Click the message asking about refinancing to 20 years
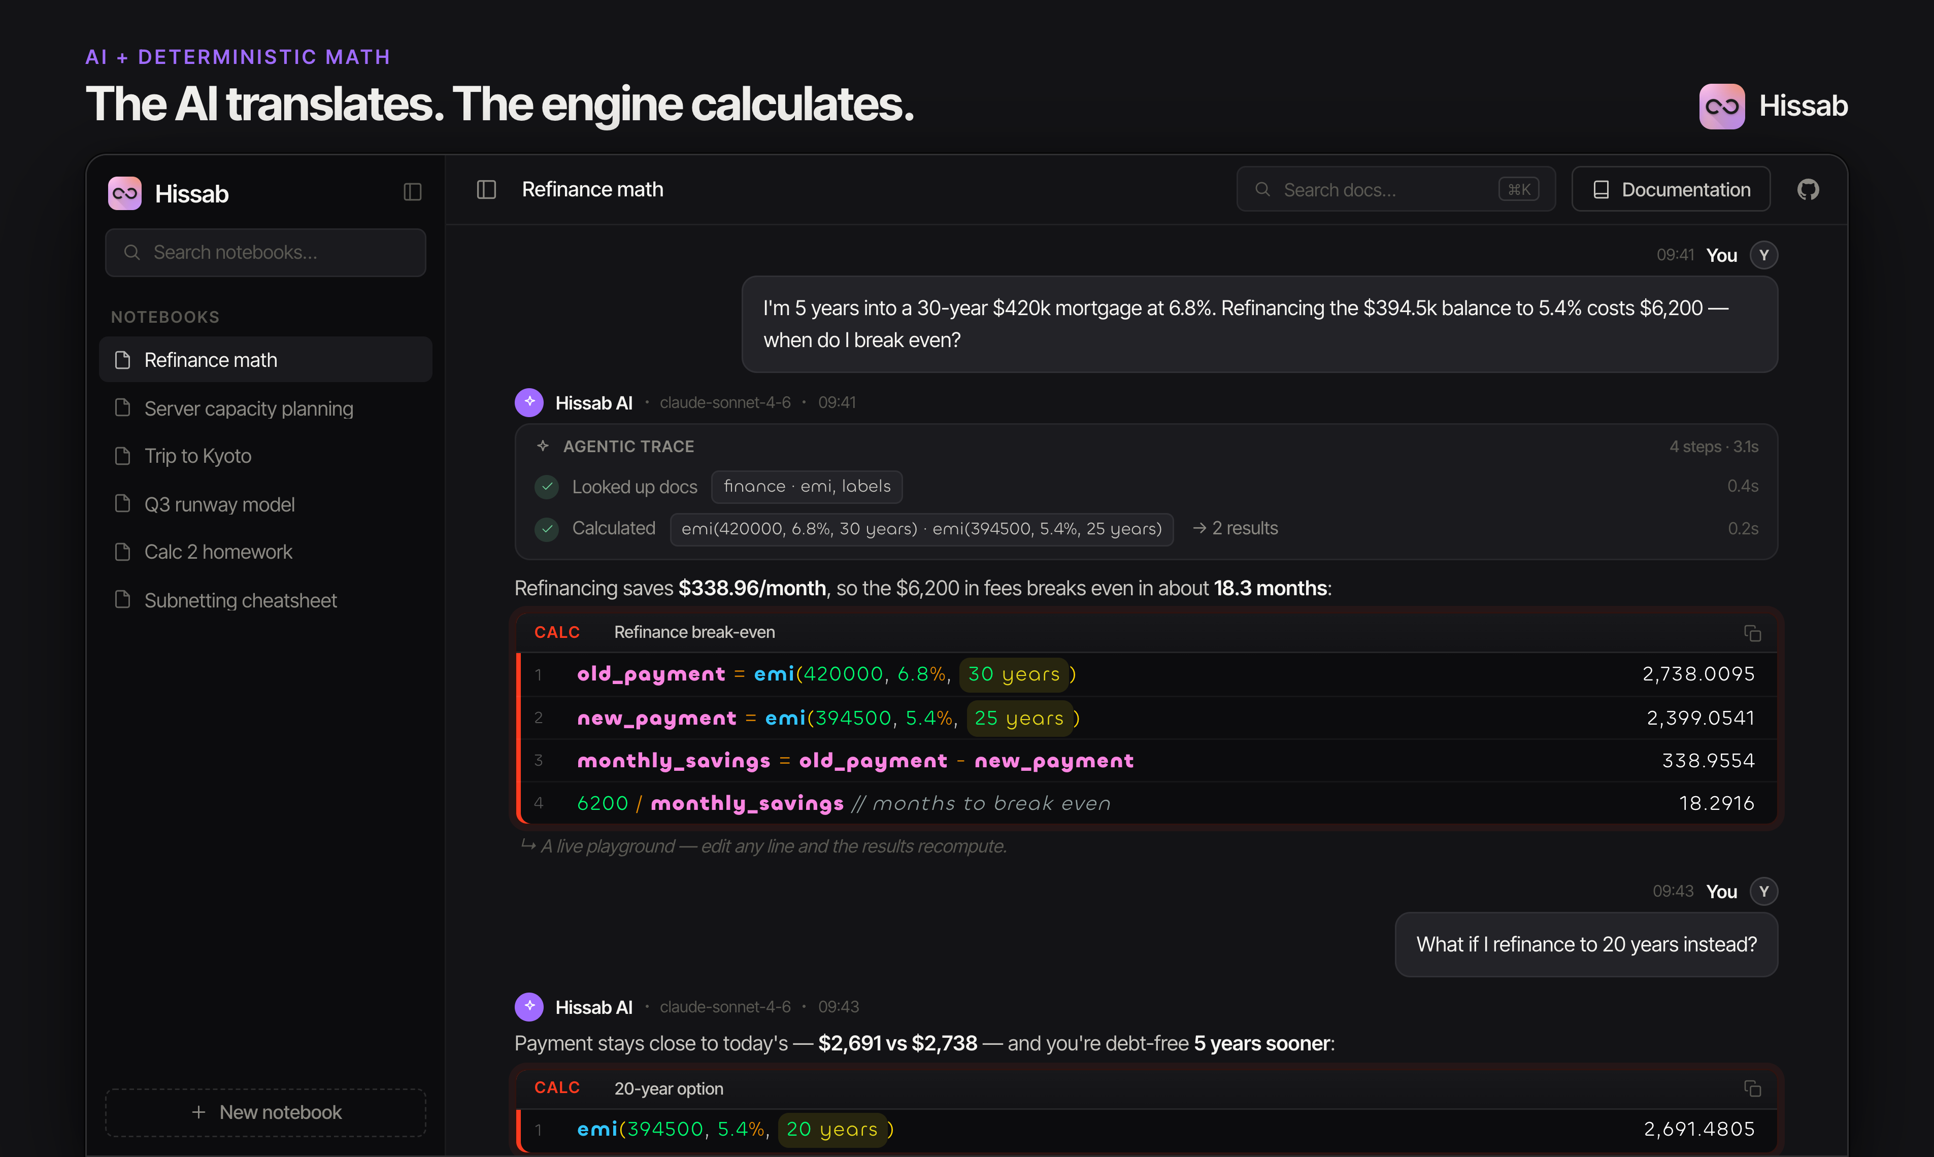This screenshot has width=1934, height=1157. pos(1586,945)
